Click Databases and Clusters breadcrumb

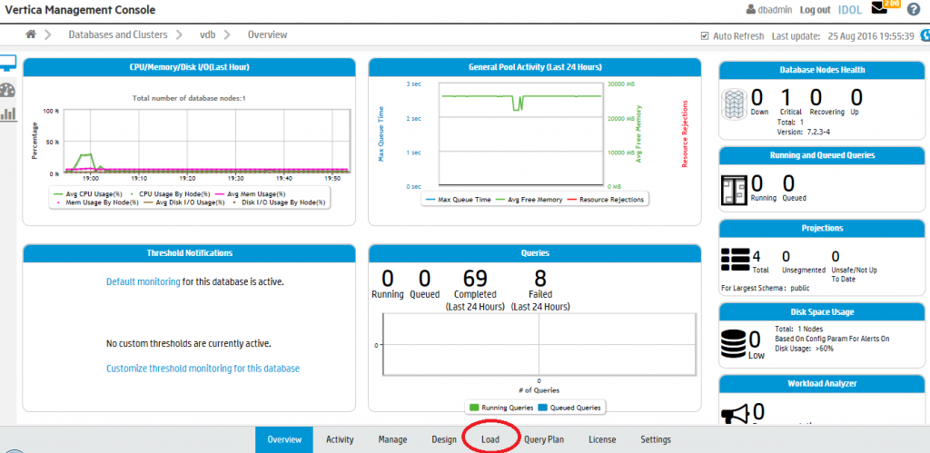tap(118, 35)
